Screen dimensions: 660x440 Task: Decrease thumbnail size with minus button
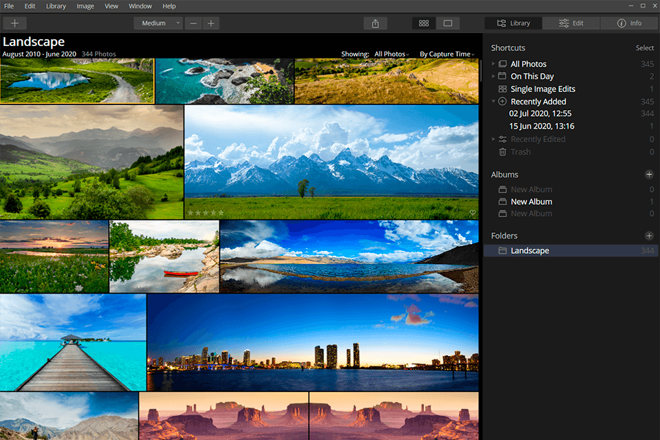coord(193,23)
